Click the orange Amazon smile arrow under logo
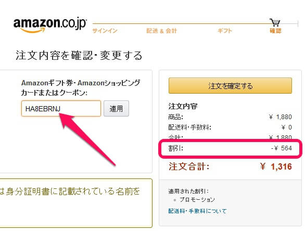 point(33,30)
